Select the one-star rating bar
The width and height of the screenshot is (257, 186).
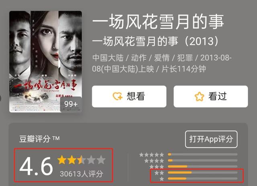pos(202,178)
